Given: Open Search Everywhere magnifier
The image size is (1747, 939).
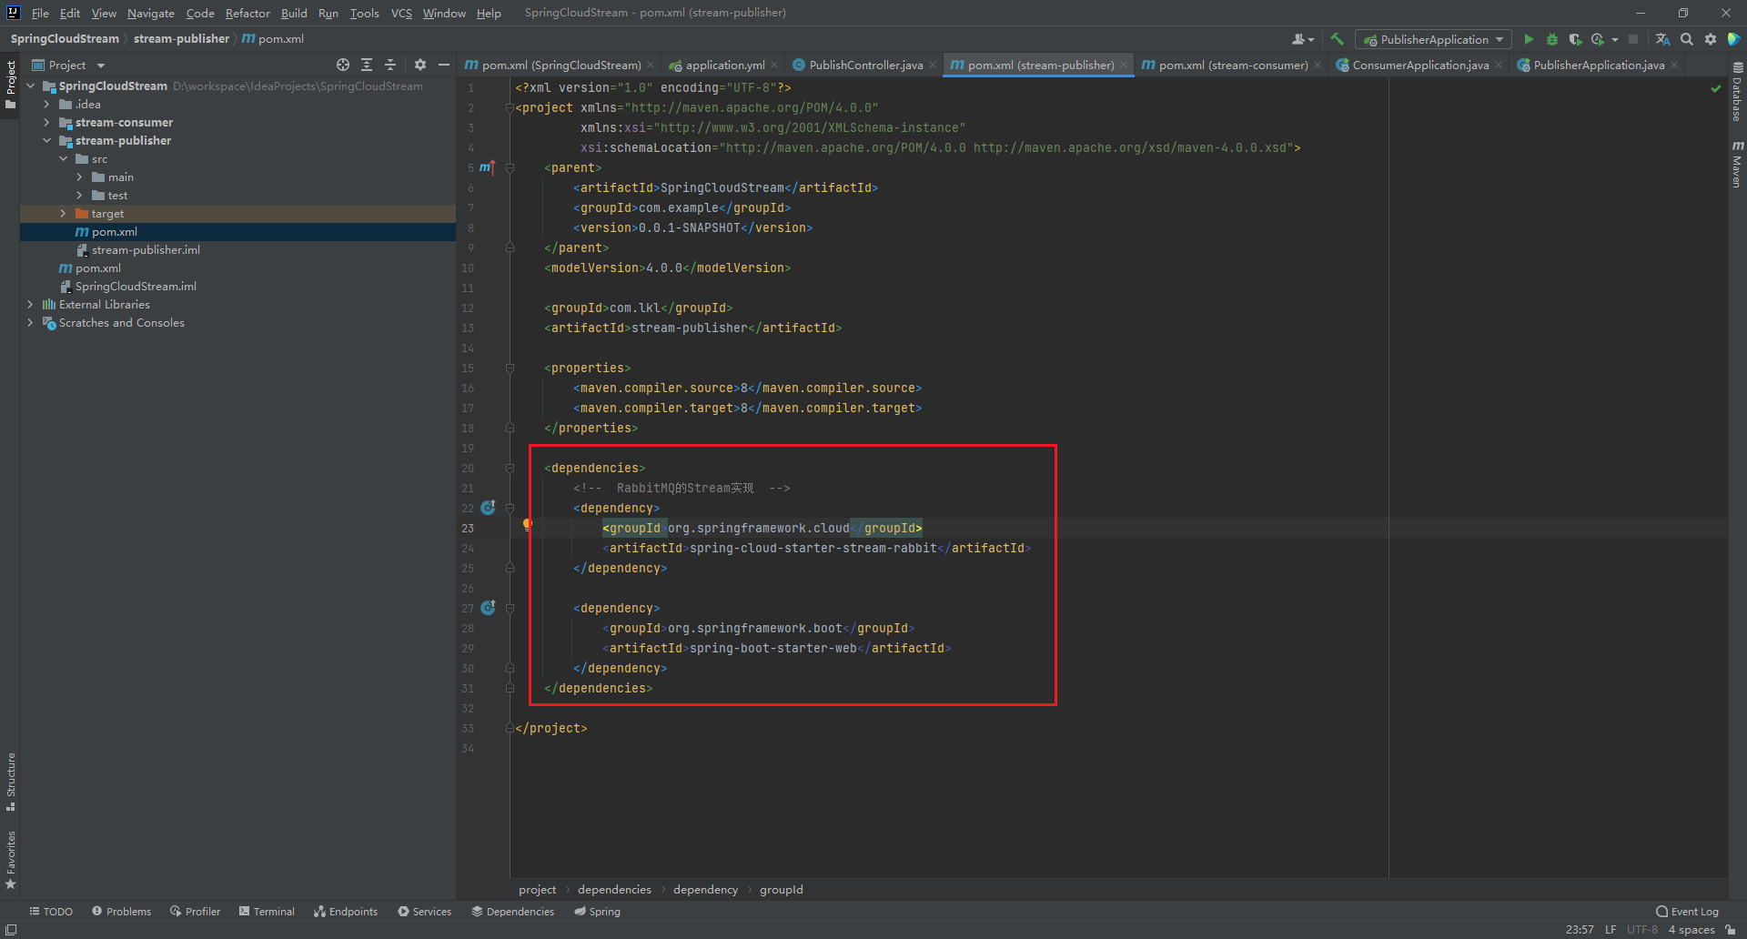Looking at the screenshot, I should [x=1687, y=39].
